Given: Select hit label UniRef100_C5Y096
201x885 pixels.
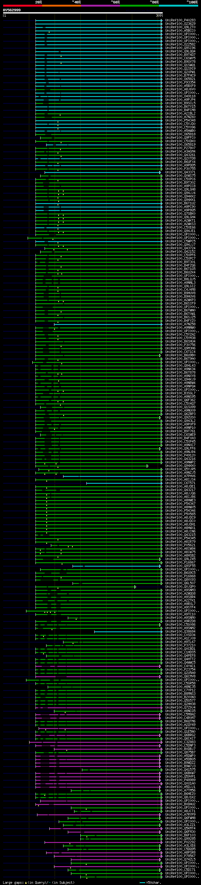Looking at the screenshot, I should coord(180,127).
